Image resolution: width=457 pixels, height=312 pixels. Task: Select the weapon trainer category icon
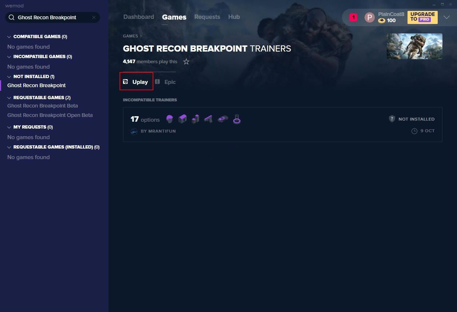[208, 119]
